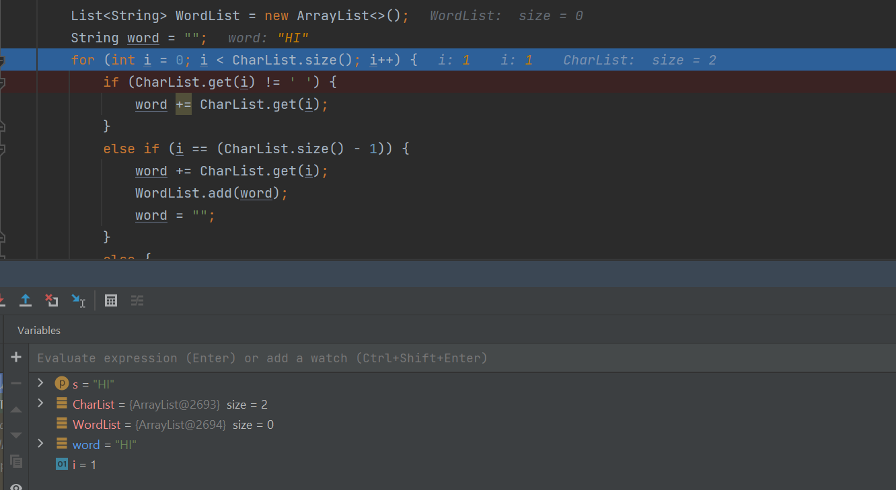Move watch up with the up arrow

[16, 409]
